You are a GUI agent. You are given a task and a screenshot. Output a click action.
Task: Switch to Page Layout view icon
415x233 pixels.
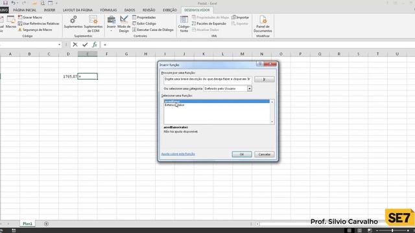(359, 230)
